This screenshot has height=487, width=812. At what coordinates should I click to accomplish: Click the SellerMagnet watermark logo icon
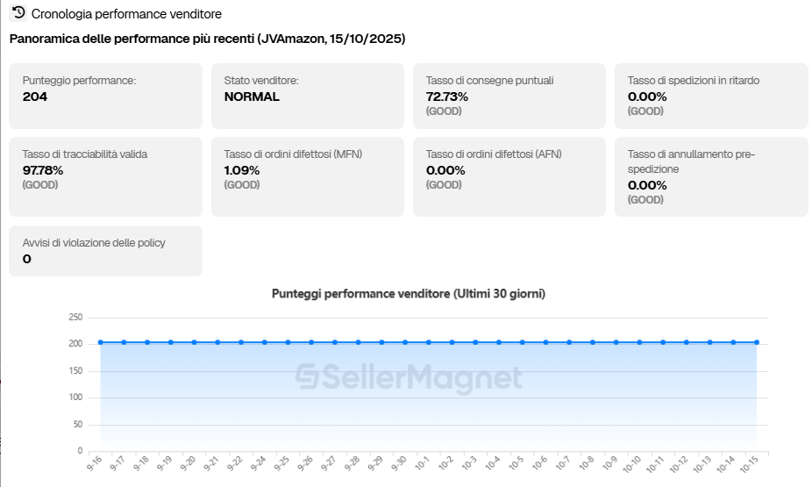tap(307, 377)
